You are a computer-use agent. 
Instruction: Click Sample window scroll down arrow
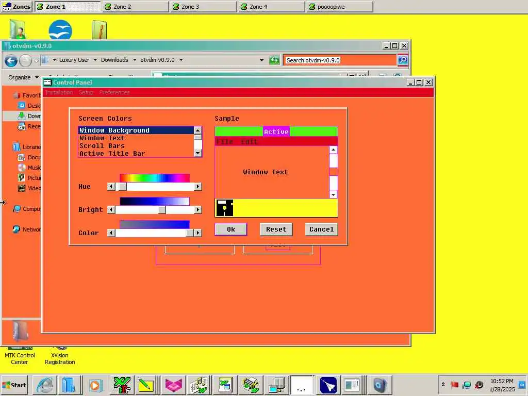coord(334,194)
